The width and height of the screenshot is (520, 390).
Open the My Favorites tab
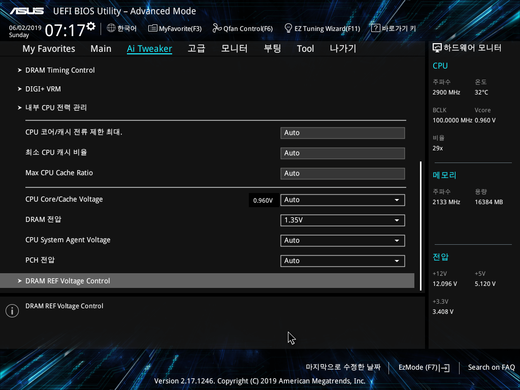click(49, 49)
